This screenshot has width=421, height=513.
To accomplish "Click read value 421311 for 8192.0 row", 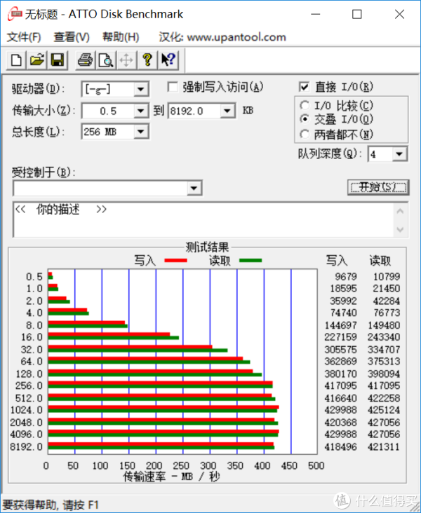I will click(384, 446).
